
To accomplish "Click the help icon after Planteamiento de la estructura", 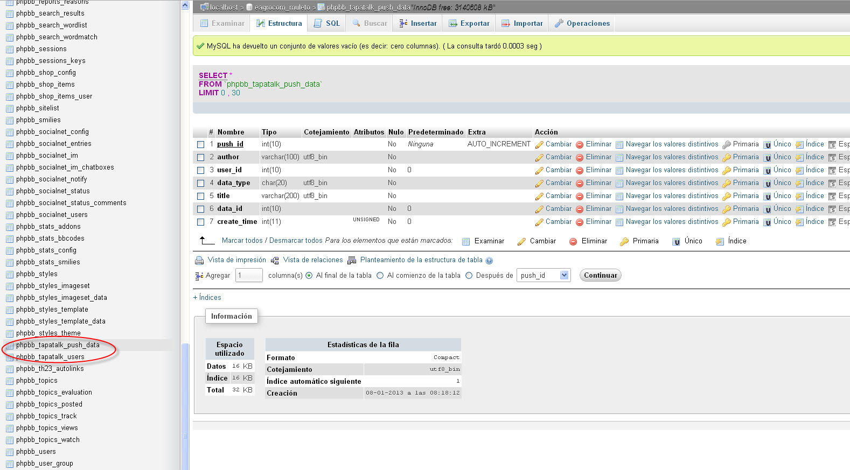I will tap(489, 261).
